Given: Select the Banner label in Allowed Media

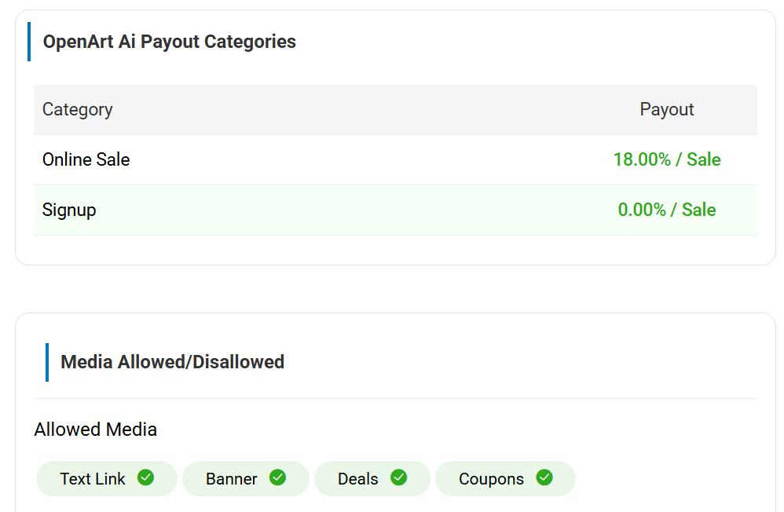Looking at the screenshot, I should (x=232, y=479).
